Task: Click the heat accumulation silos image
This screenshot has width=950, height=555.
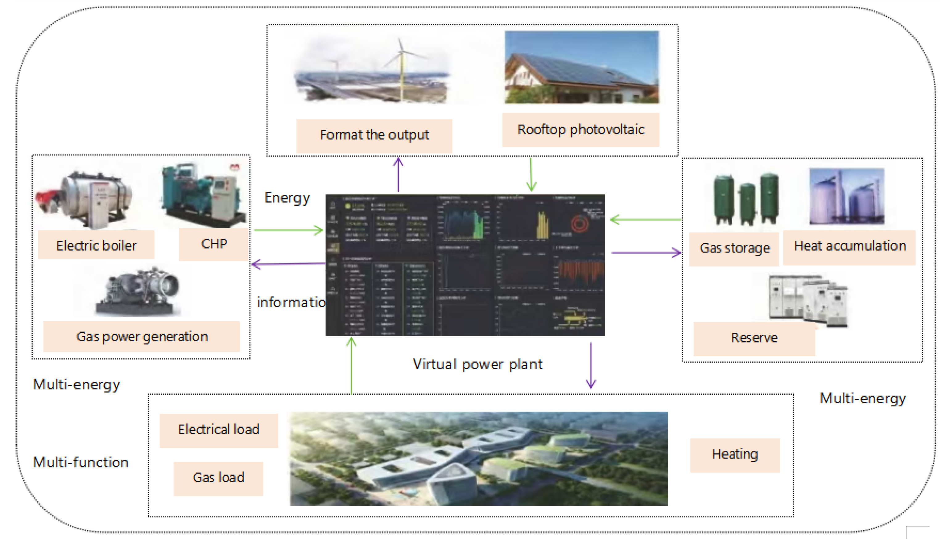Action: click(x=846, y=197)
